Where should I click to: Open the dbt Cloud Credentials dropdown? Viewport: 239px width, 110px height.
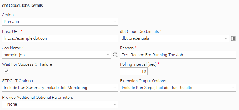point(174,38)
